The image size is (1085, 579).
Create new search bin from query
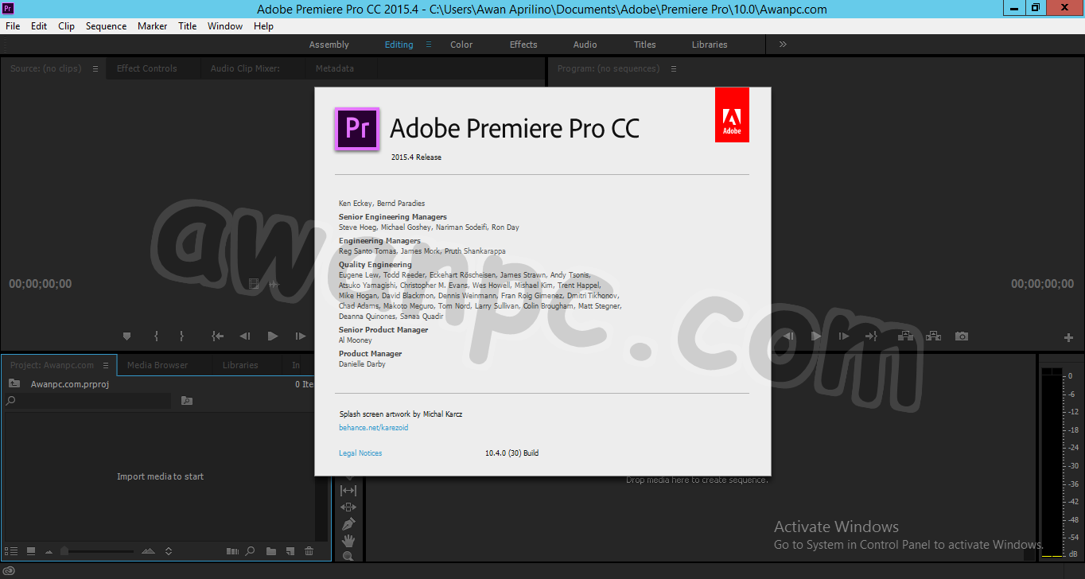187,401
